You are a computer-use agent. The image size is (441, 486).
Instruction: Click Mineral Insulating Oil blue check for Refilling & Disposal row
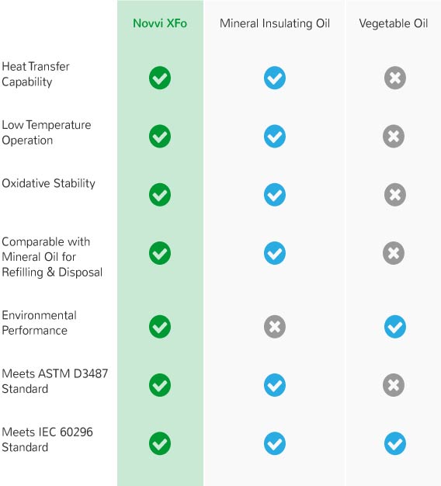tap(275, 253)
